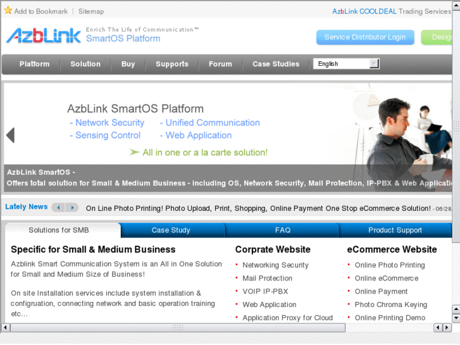Click the Lately News label
460x345 pixels.
27,207
